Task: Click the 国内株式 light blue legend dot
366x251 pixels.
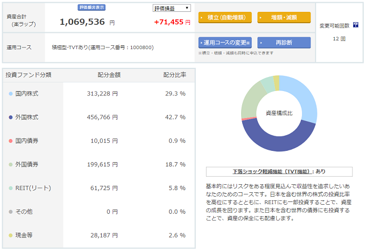Action: point(11,94)
